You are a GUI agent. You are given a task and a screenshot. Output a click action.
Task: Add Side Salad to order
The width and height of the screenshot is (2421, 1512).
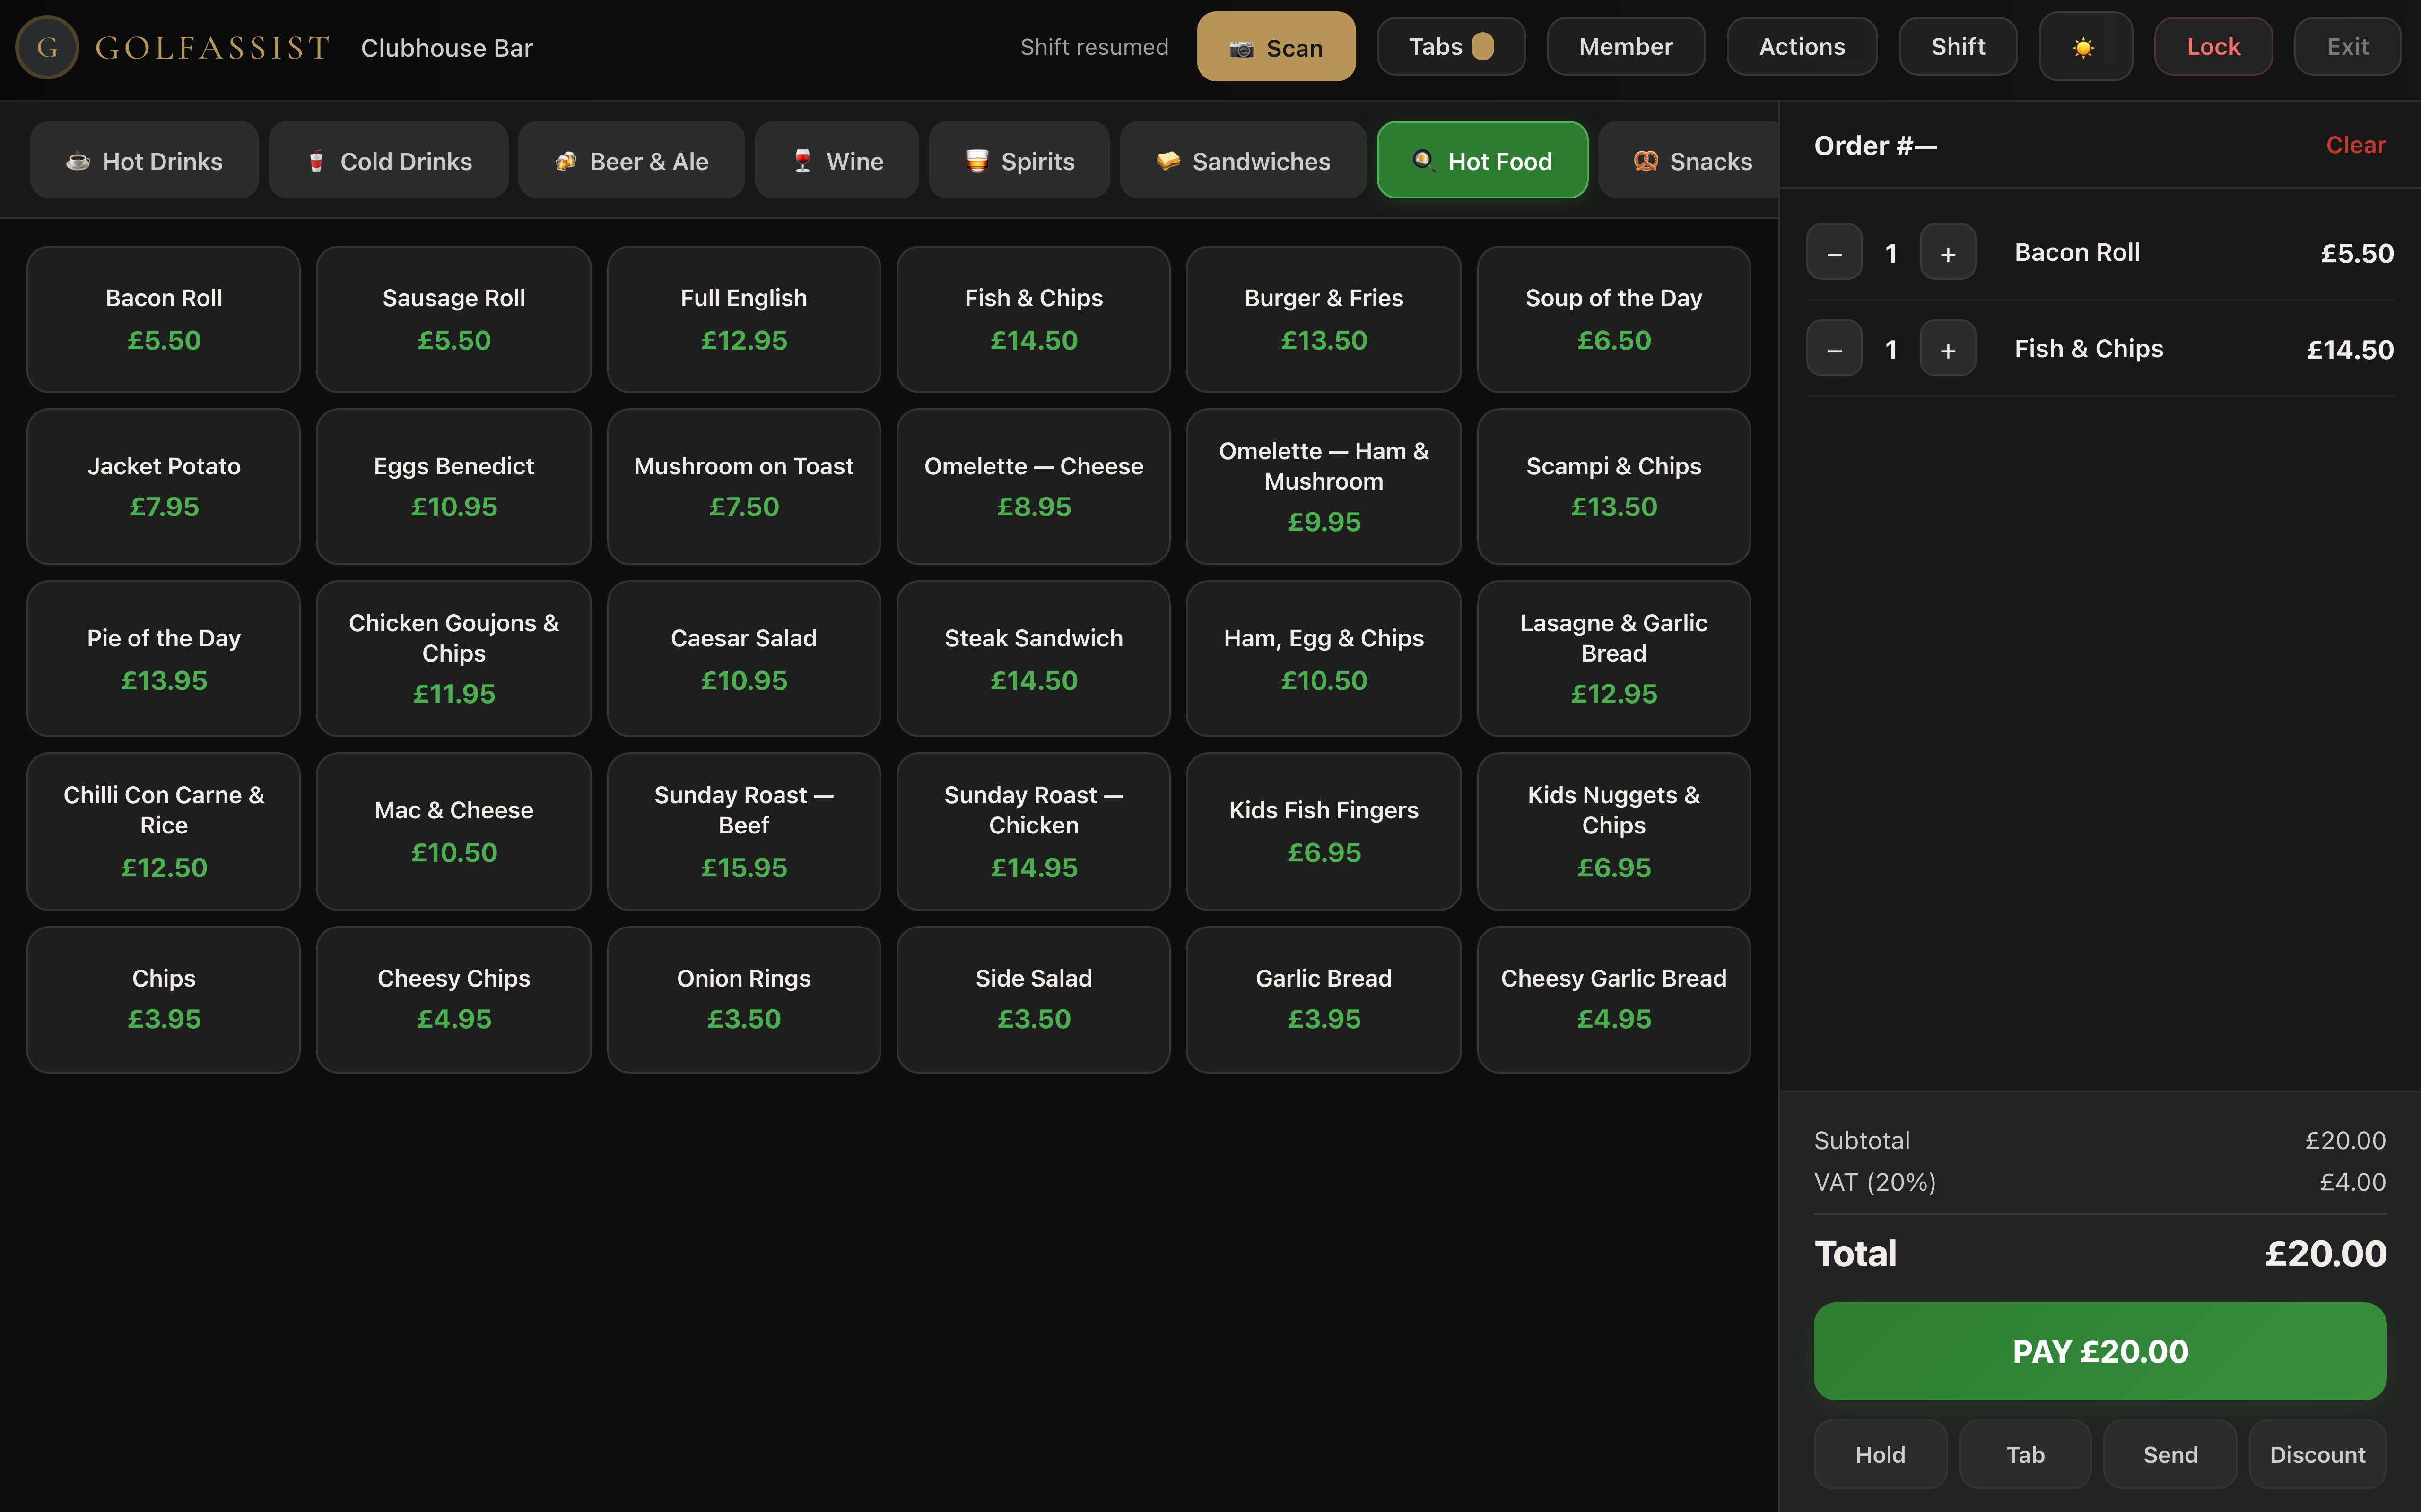pos(1034,999)
